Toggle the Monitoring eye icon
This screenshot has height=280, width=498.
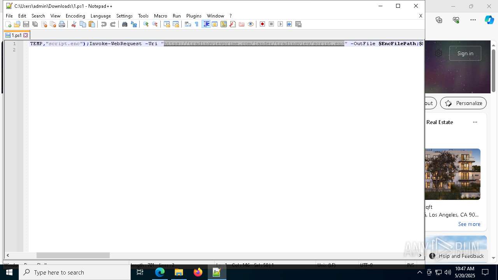250,24
